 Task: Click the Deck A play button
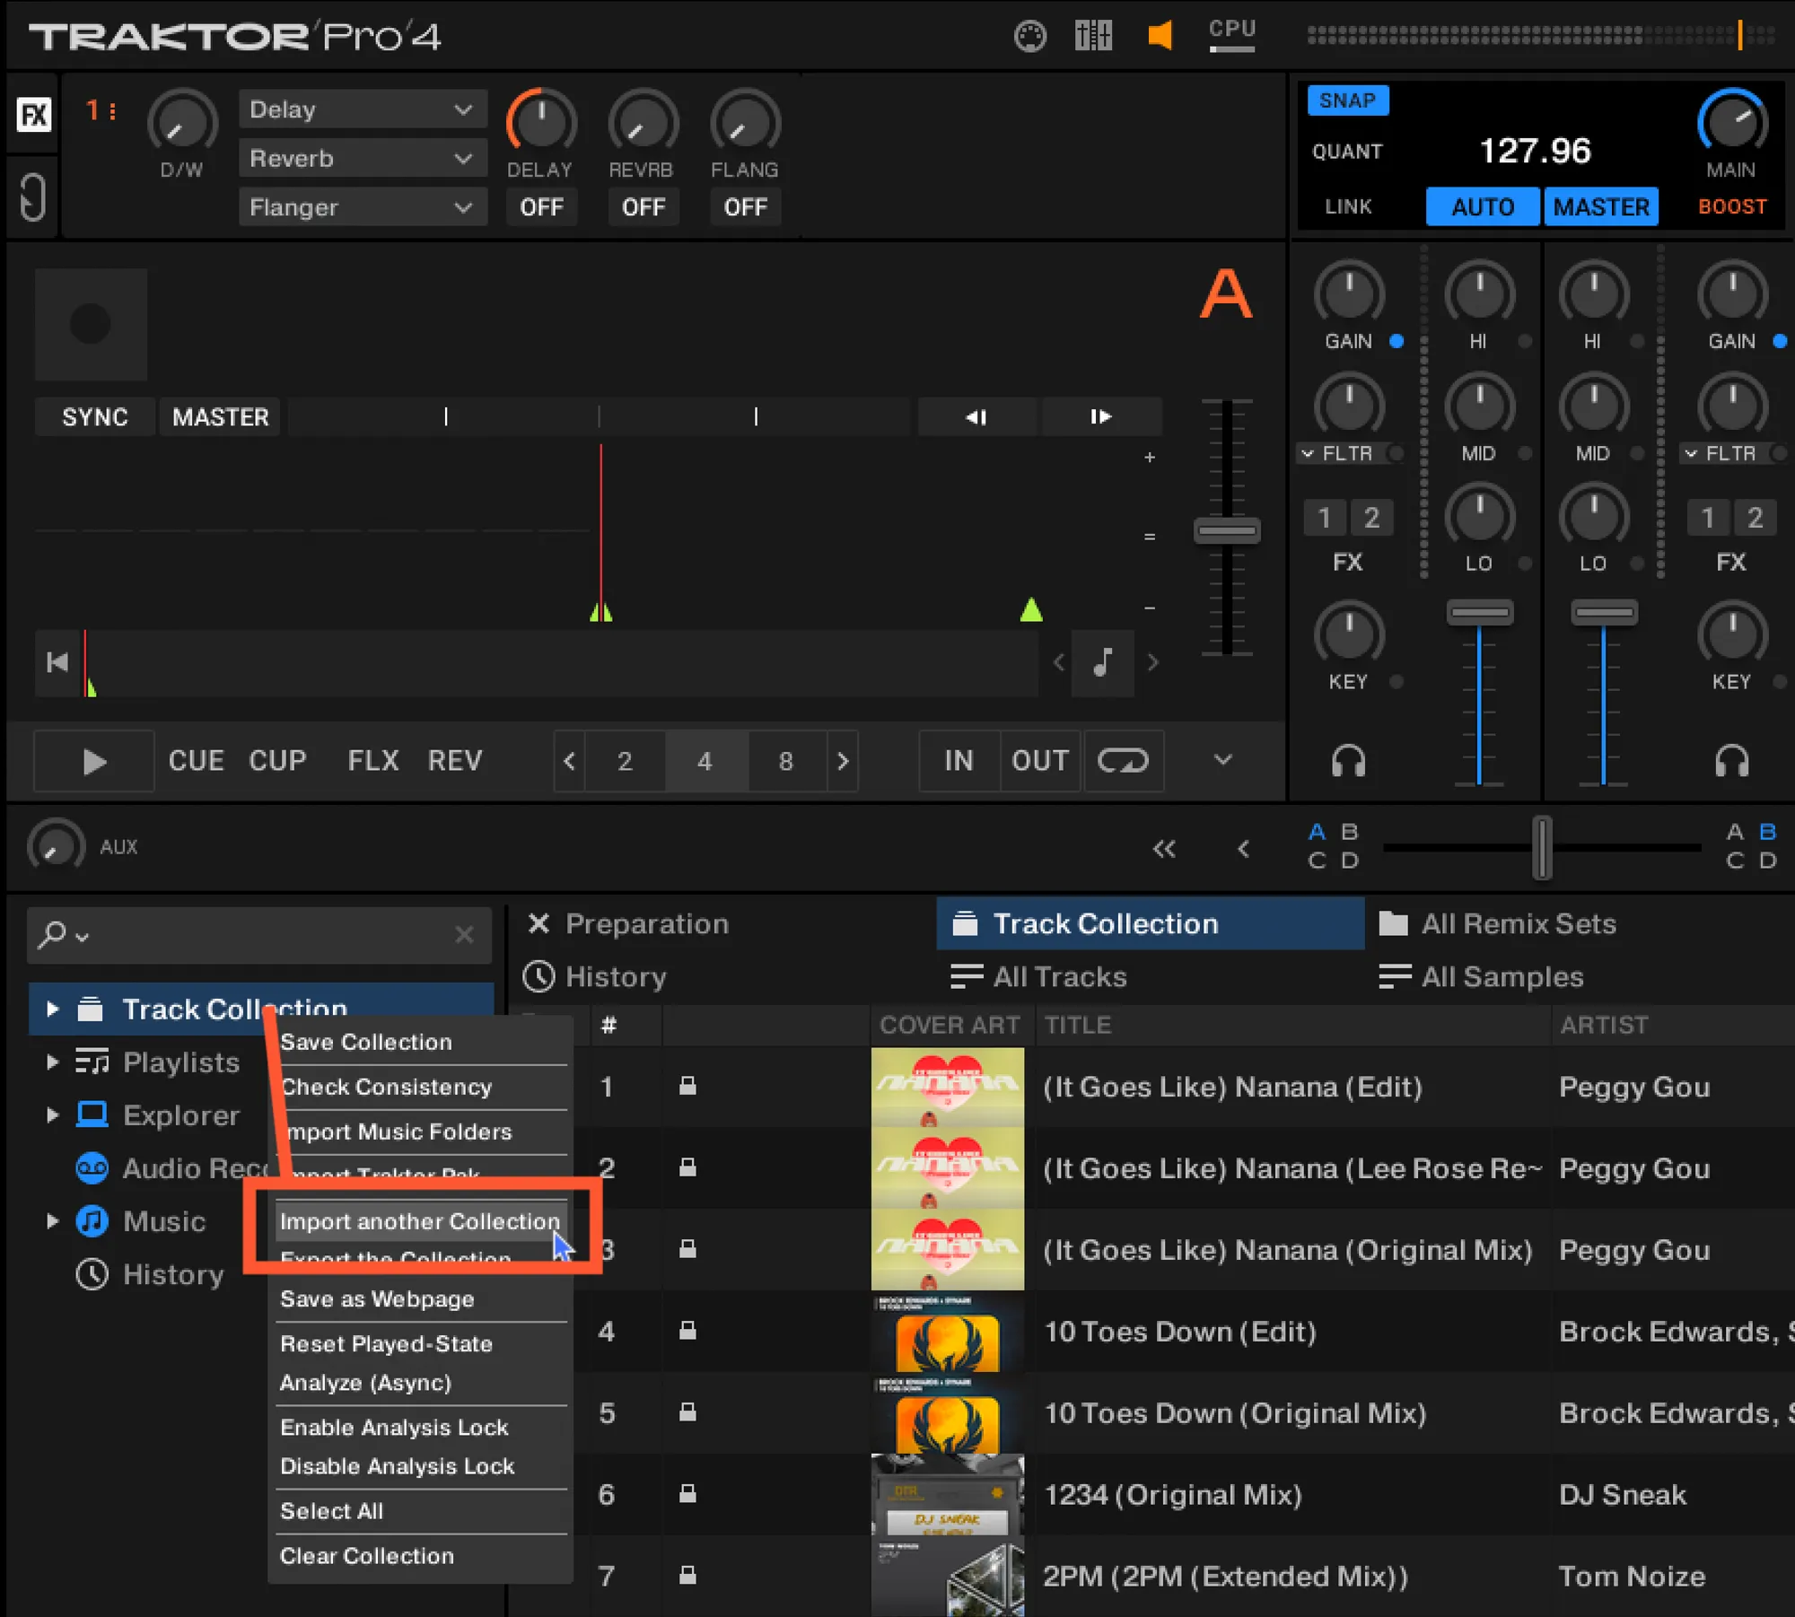click(93, 761)
